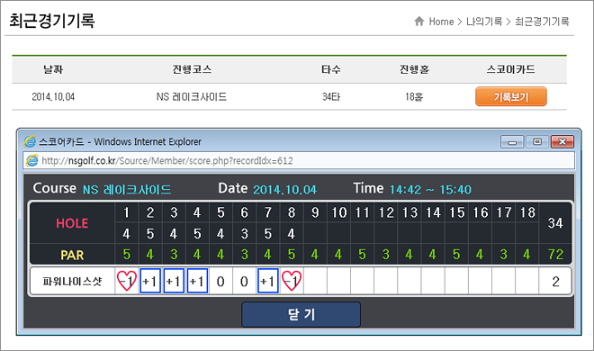Close the scorecard window with red X
The height and width of the screenshot is (351, 594).
point(562,141)
